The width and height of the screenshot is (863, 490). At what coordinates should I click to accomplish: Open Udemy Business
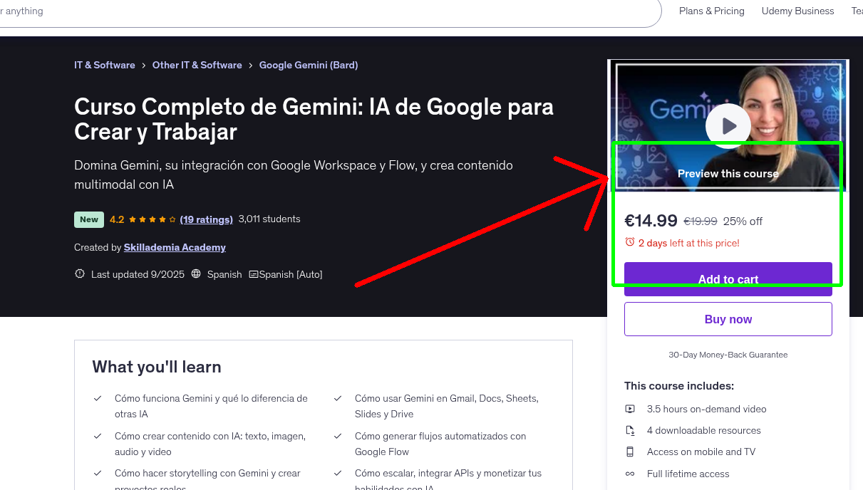point(797,11)
